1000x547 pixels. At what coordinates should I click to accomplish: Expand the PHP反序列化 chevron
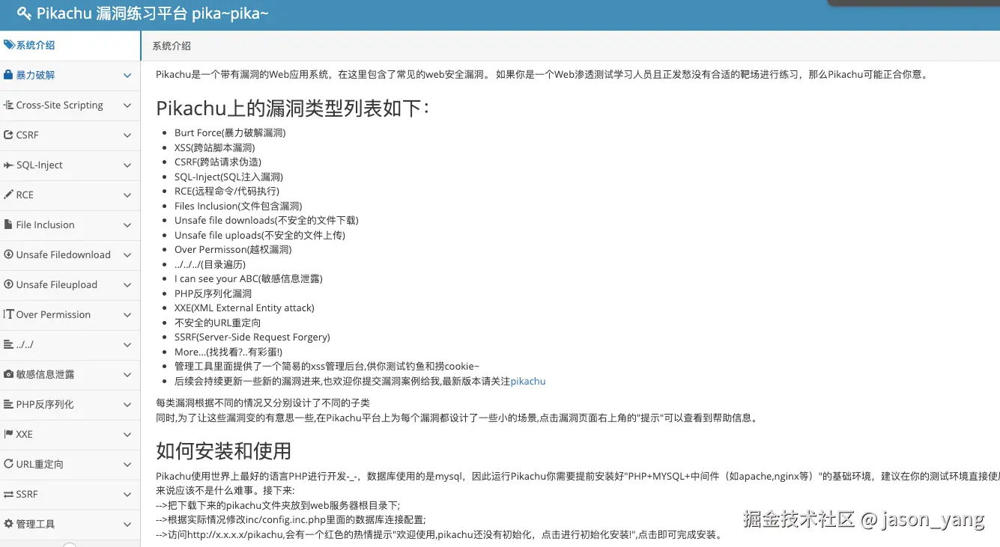[127, 405]
